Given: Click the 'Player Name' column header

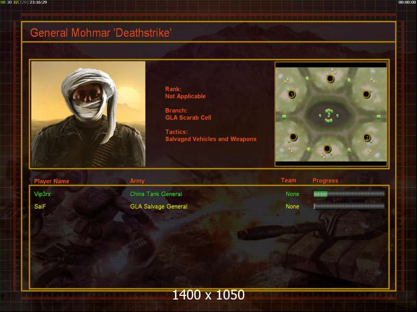Looking at the screenshot, I should [52, 181].
